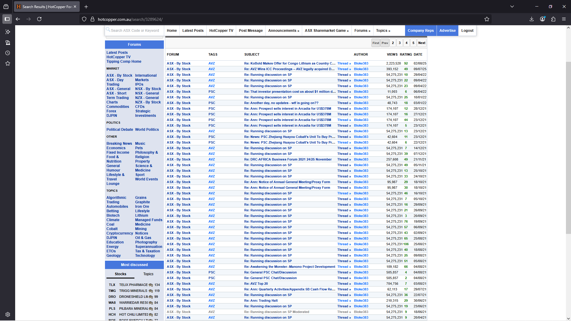Open the KoBold Makes Offer for Congo Lithium post
571x321 pixels.
pos(290,63)
